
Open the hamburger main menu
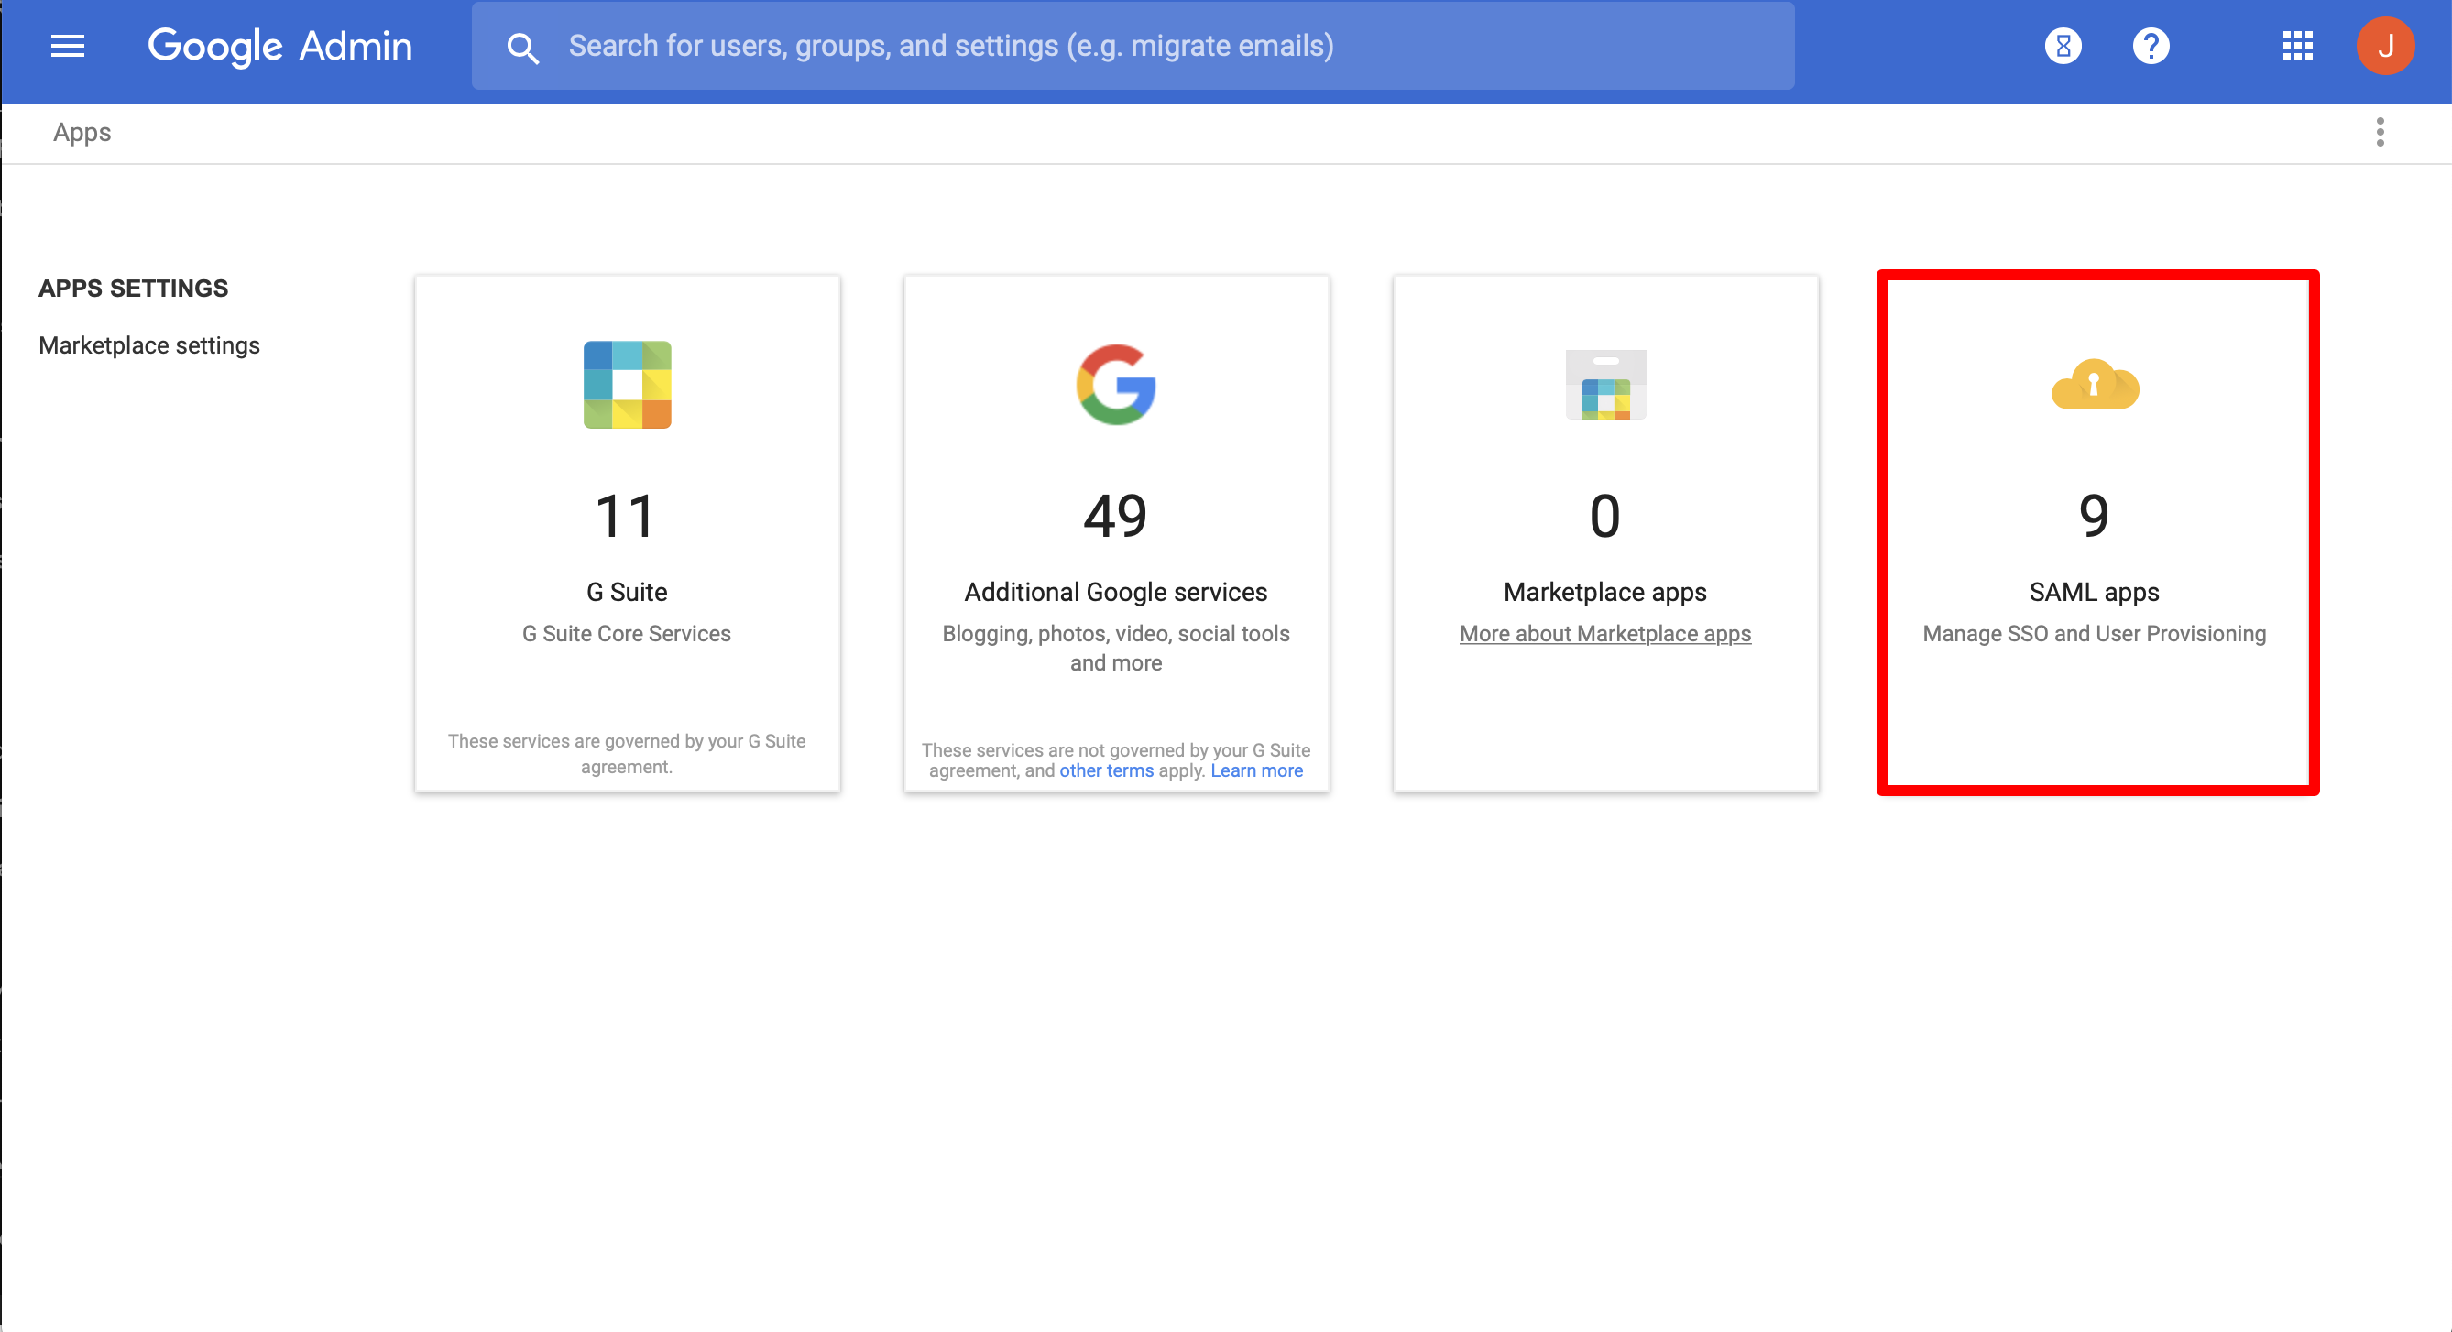click(68, 46)
